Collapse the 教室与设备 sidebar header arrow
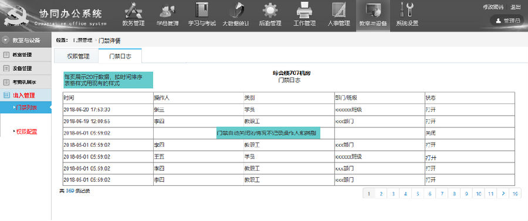 (5, 40)
